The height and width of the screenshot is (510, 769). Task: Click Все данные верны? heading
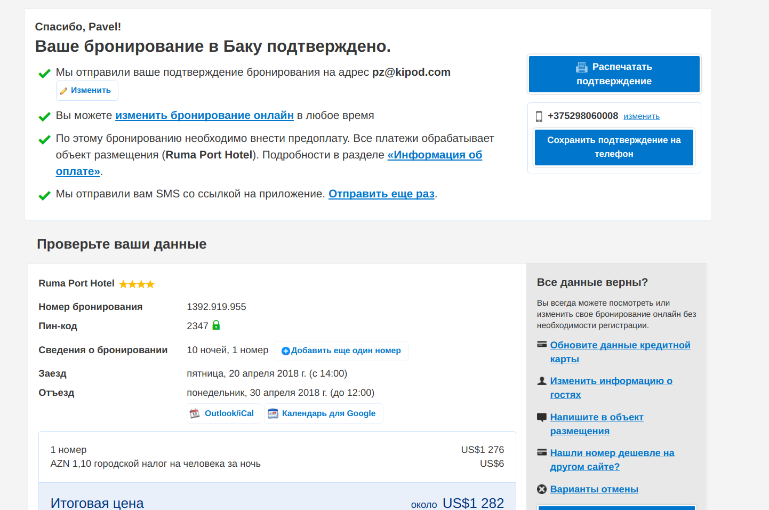click(x=592, y=282)
